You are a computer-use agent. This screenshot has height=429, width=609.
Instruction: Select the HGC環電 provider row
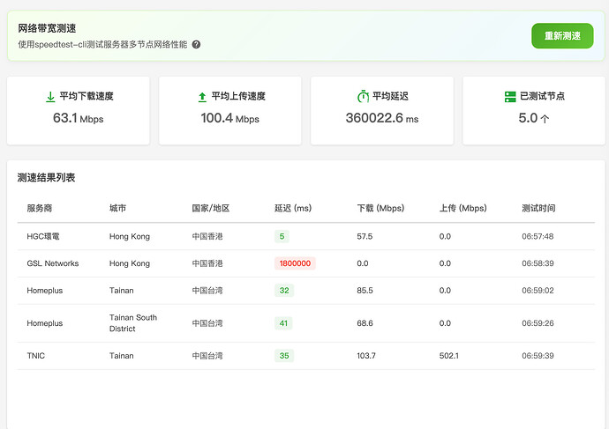[306, 236]
